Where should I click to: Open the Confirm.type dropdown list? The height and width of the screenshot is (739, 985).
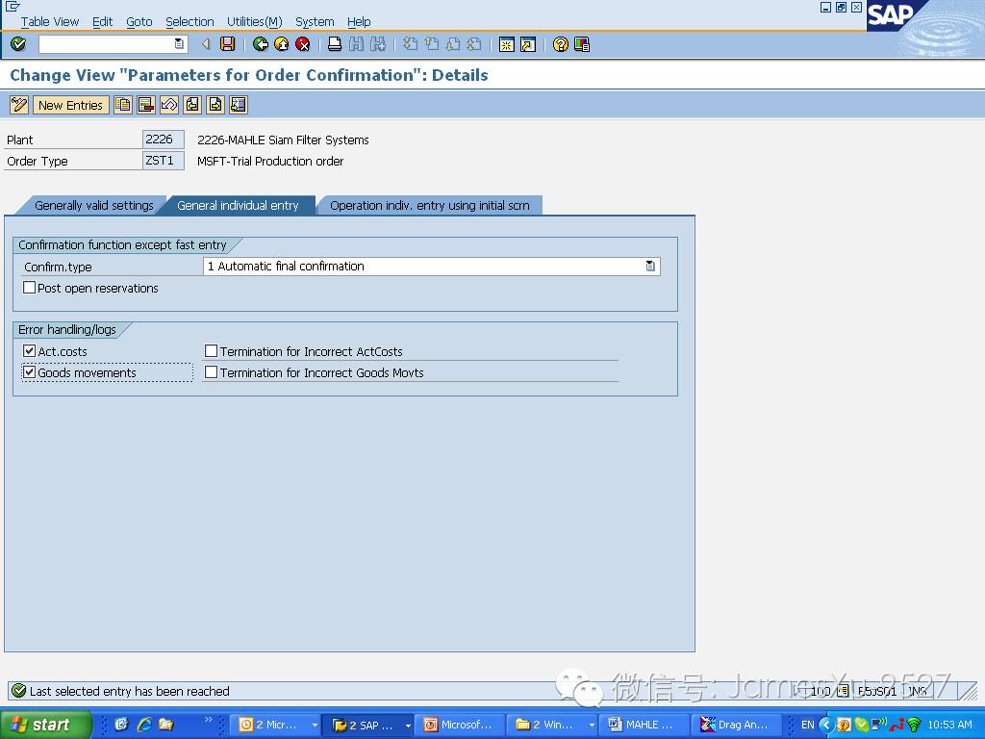tap(650, 267)
